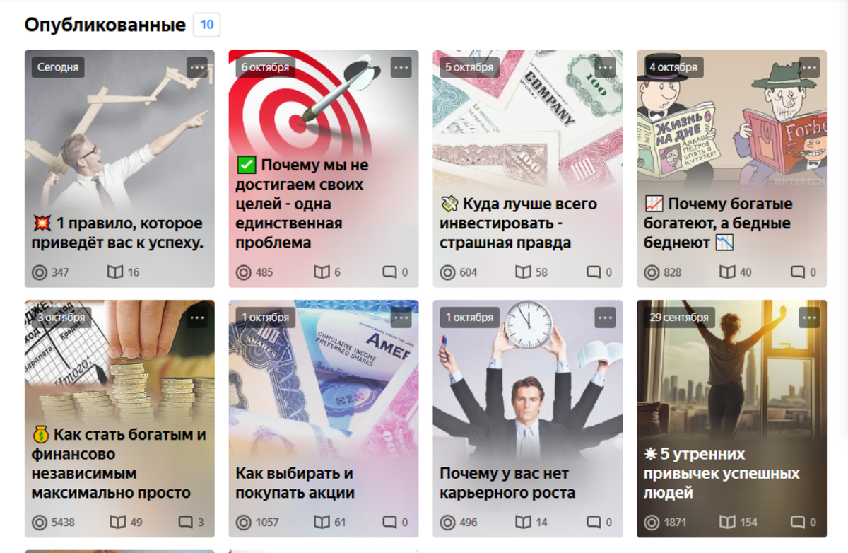The height and width of the screenshot is (553, 848).
Task: Open three-dot menu on '3 октября' card
Action: click(x=197, y=318)
